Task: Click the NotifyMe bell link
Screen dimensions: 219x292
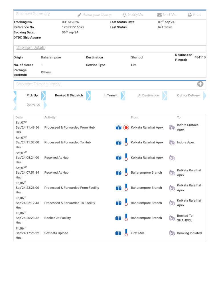Action: pyautogui.click(x=133, y=15)
